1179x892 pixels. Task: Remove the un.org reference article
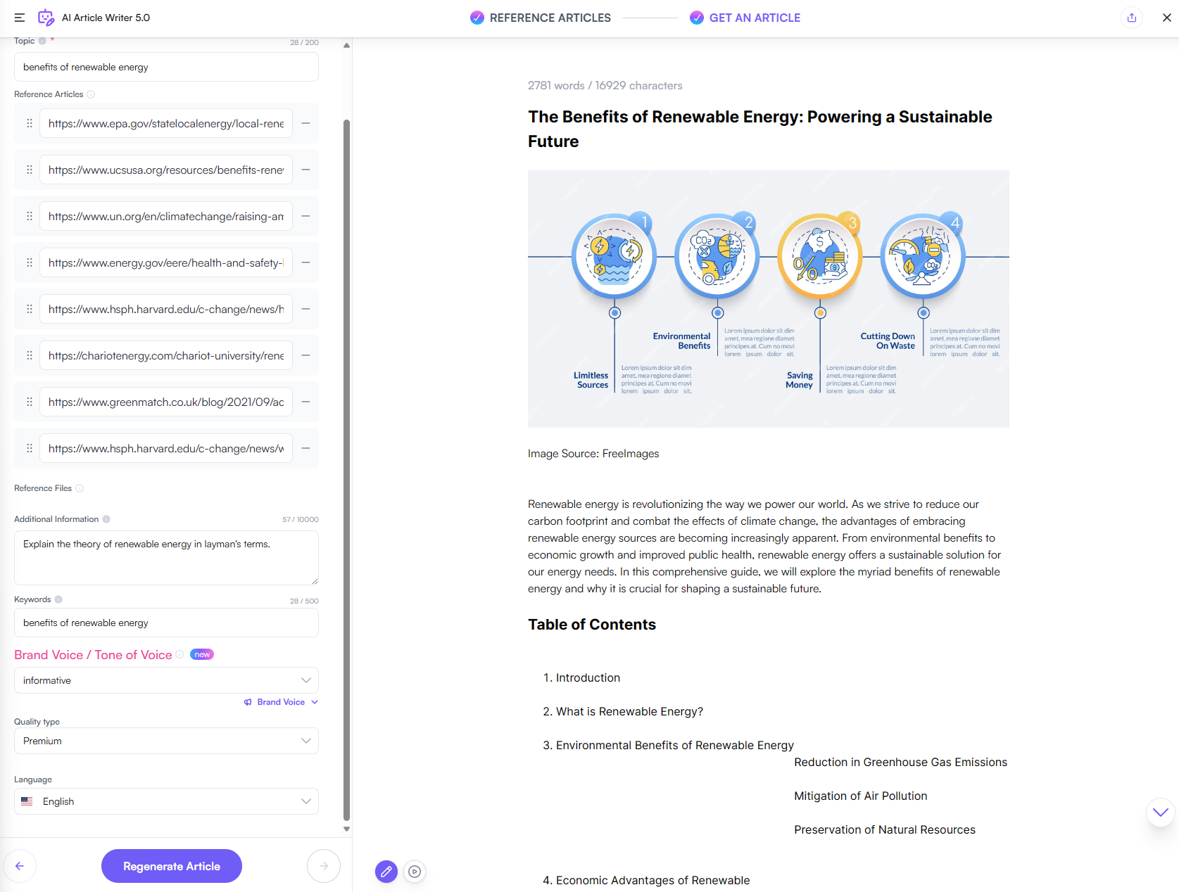pyautogui.click(x=305, y=216)
